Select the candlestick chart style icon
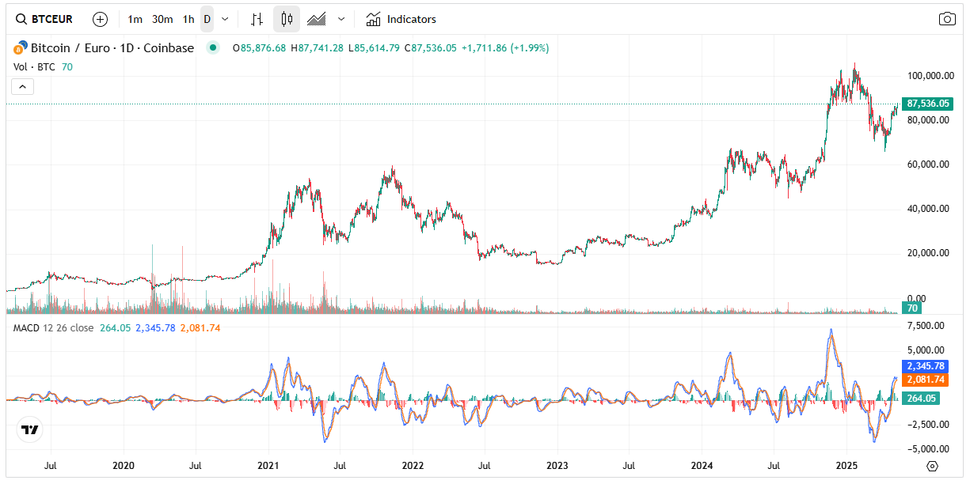This screenshot has width=970, height=484. click(x=286, y=18)
